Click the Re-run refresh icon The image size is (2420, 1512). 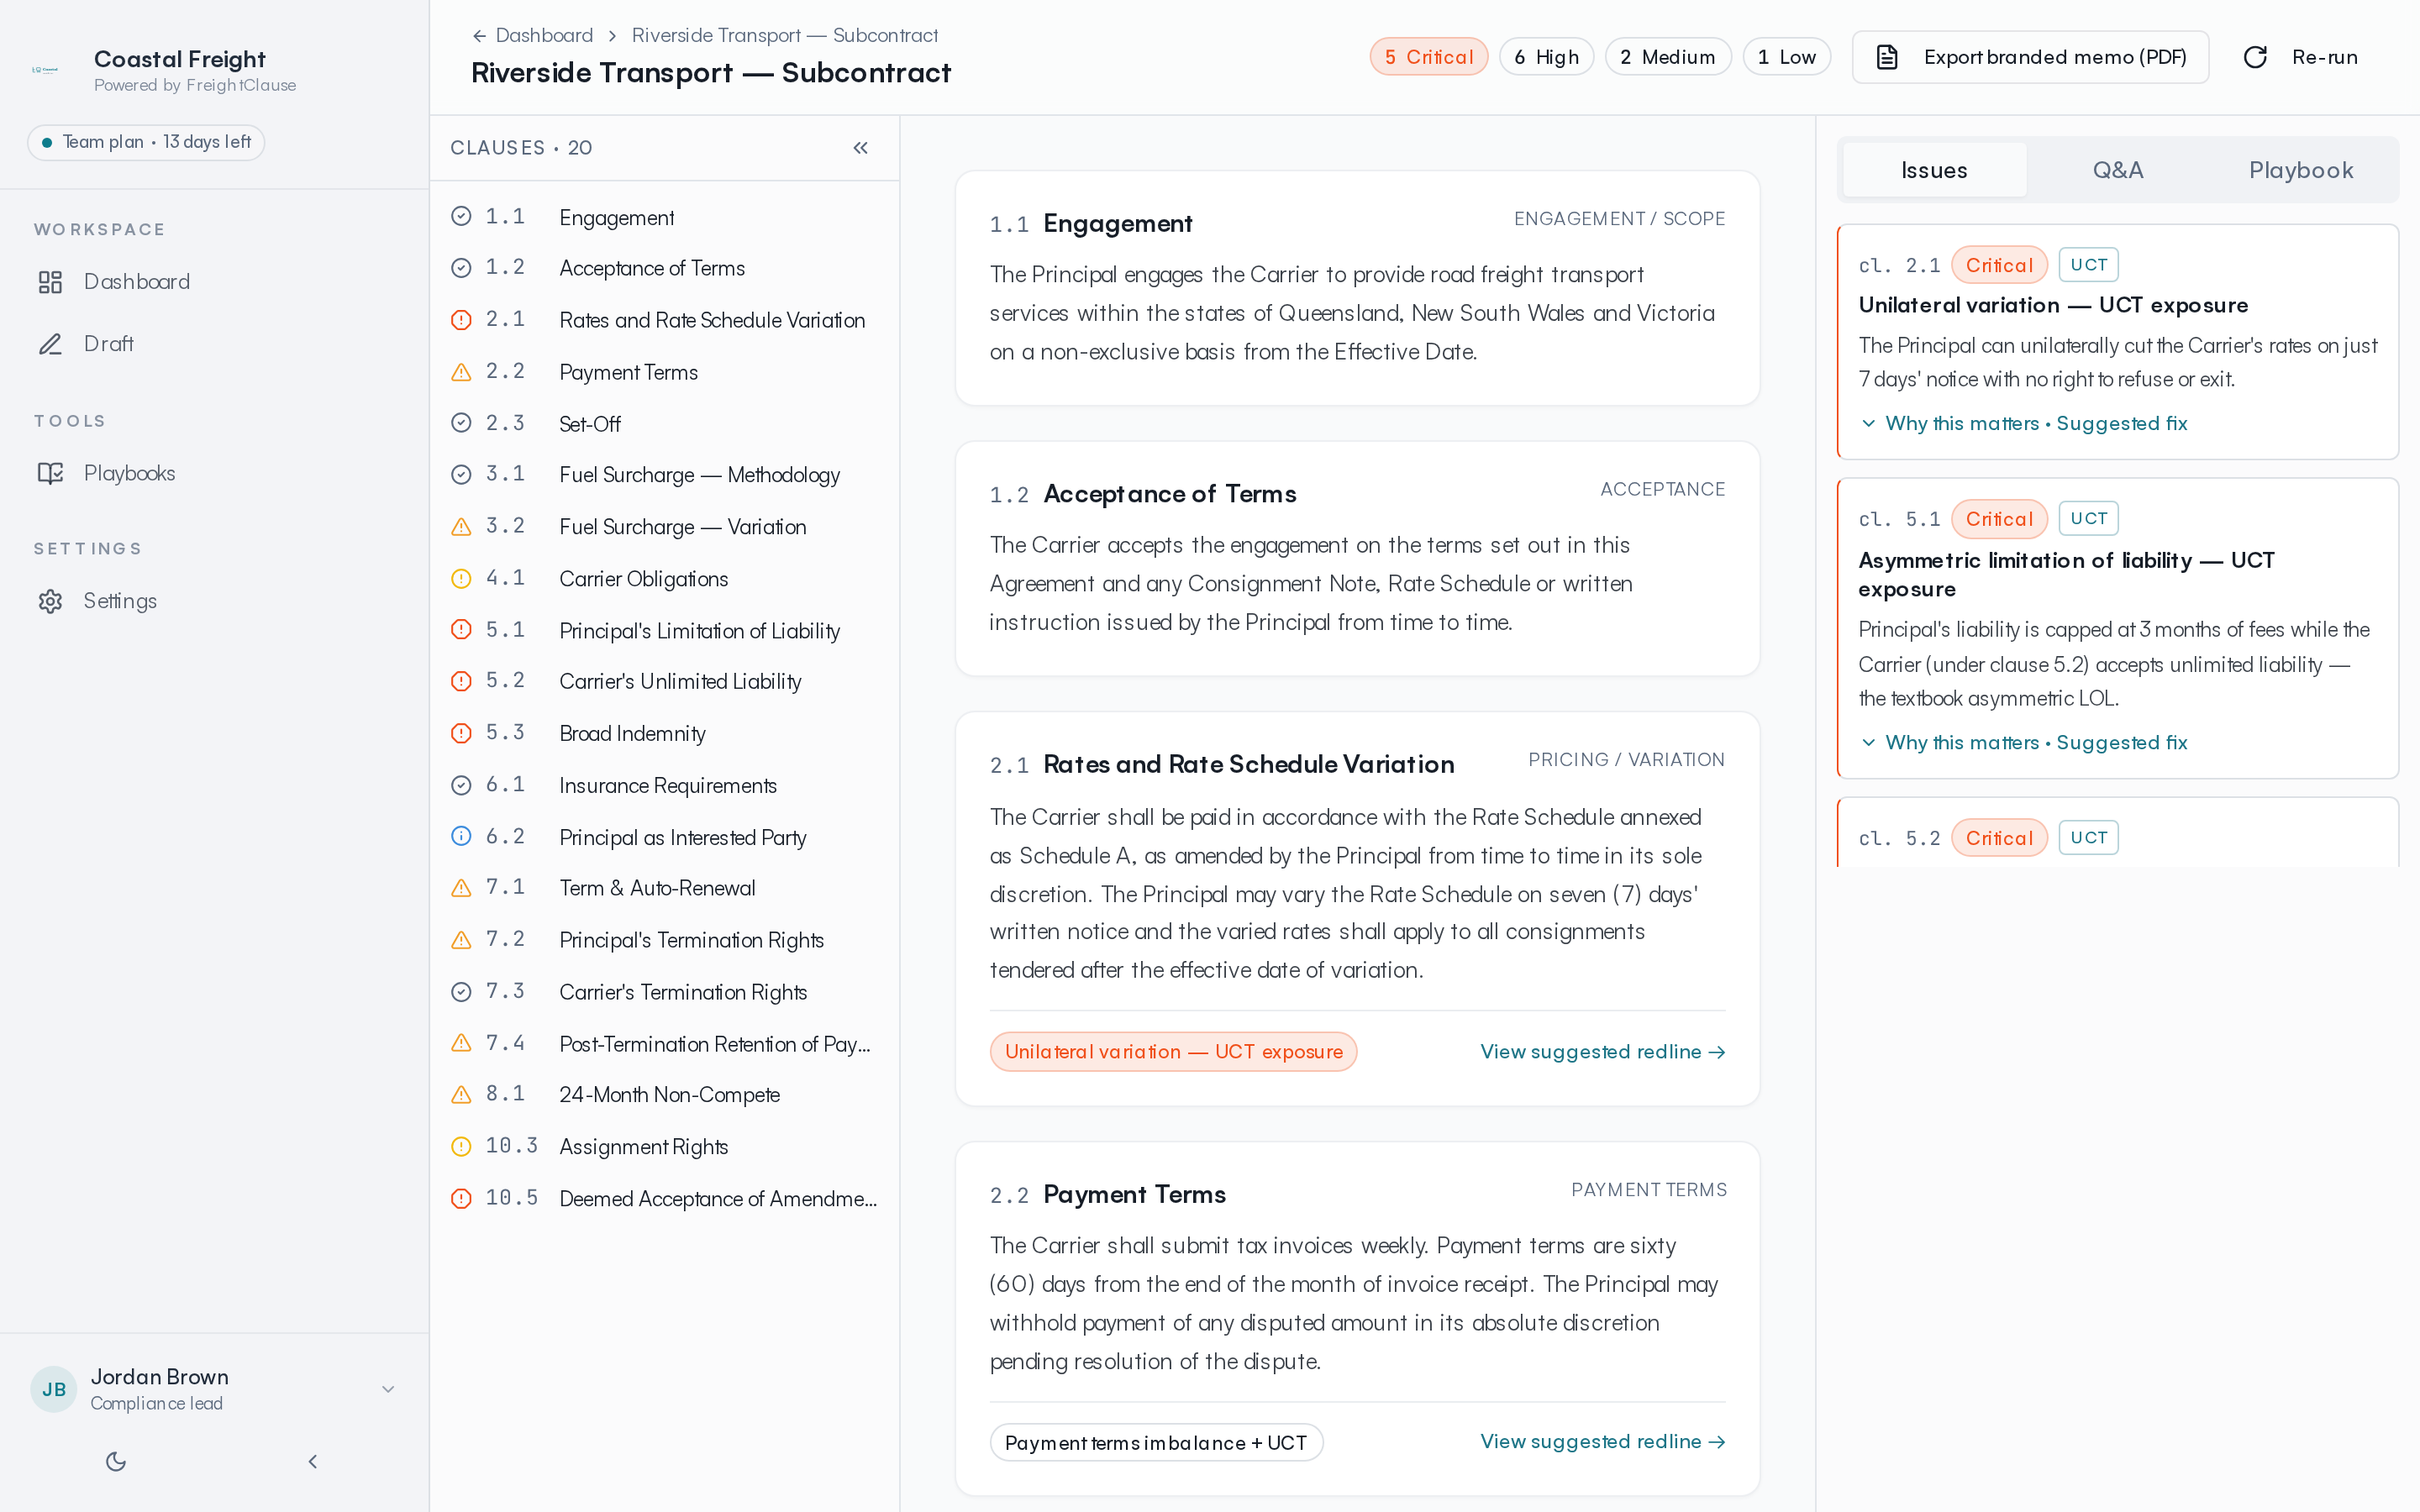[x=2255, y=57]
